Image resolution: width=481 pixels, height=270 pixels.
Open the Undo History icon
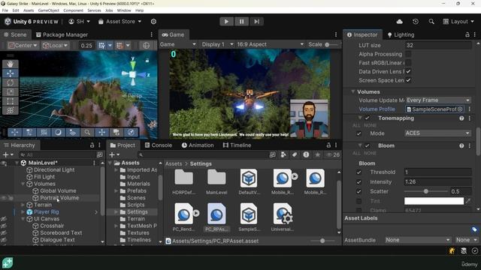[x=416, y=22]
